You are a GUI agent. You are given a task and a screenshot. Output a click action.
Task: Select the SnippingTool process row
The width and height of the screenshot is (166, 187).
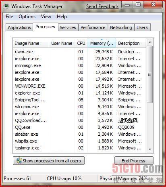(x=79, y=100)
